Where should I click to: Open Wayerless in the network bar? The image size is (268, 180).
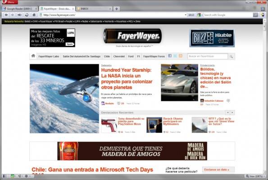pos(121,22)
